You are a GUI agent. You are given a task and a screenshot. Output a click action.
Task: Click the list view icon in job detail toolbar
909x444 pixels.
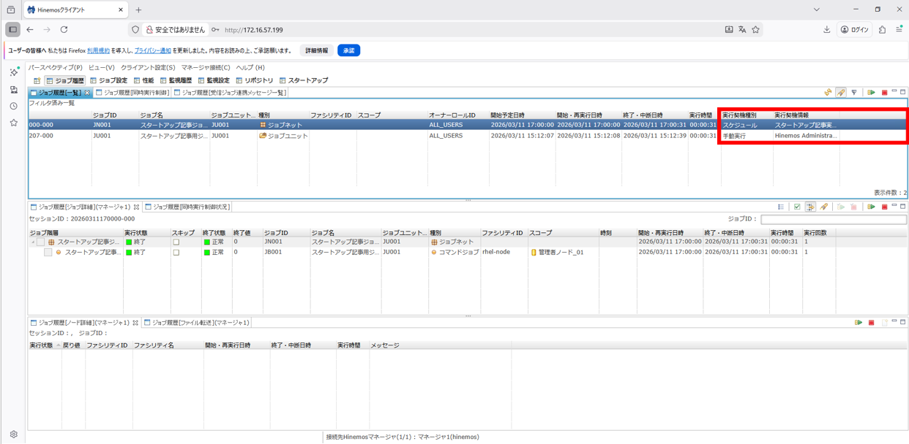[x=781, y=207]
